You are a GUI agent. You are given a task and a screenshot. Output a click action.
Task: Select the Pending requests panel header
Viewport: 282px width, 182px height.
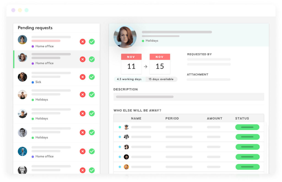point(35,28)
